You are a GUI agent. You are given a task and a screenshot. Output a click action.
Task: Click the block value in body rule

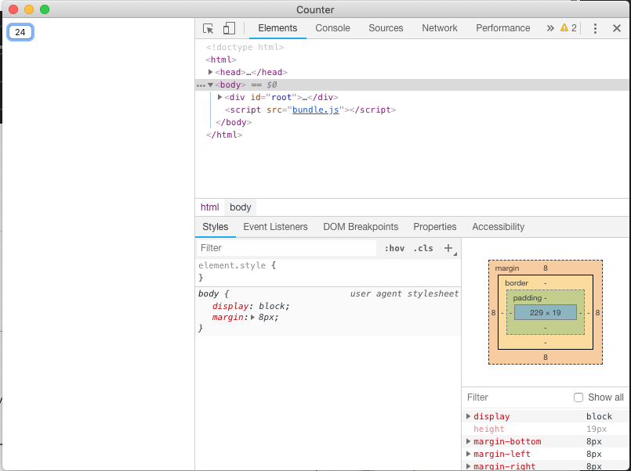pos(272,306)
